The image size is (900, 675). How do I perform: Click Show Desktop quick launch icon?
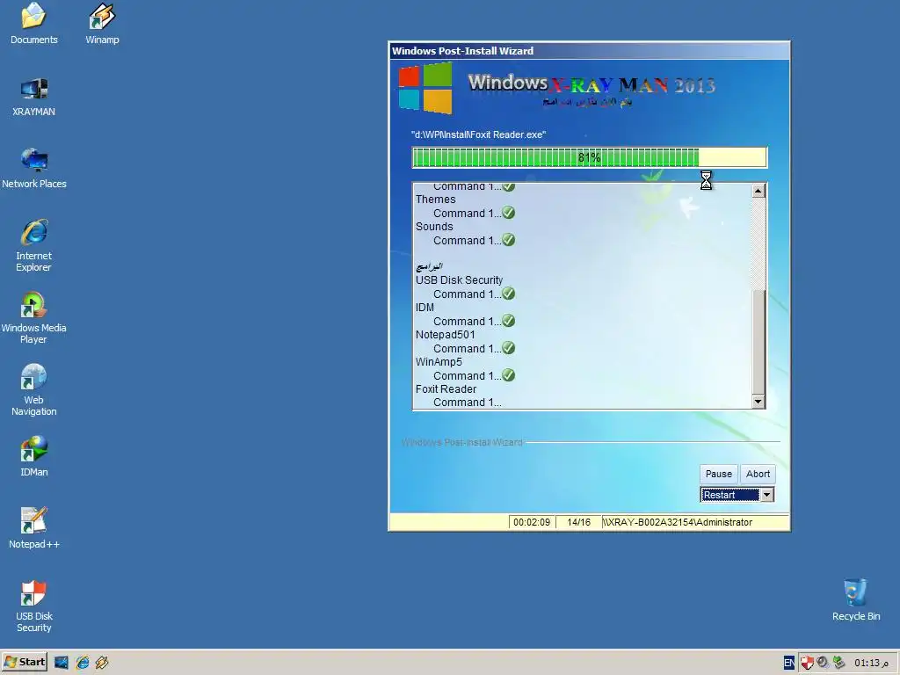62,663
